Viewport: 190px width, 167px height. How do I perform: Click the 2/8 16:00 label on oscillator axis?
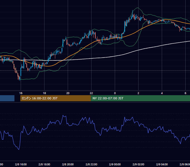pos(21,164)
